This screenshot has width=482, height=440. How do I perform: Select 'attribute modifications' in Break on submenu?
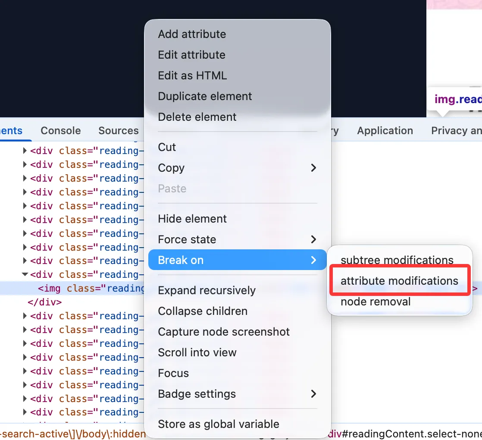coord(399,281)
